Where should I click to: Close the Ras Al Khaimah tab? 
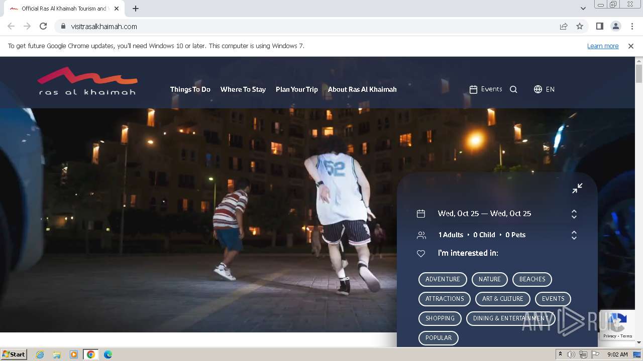coord(117,9)
